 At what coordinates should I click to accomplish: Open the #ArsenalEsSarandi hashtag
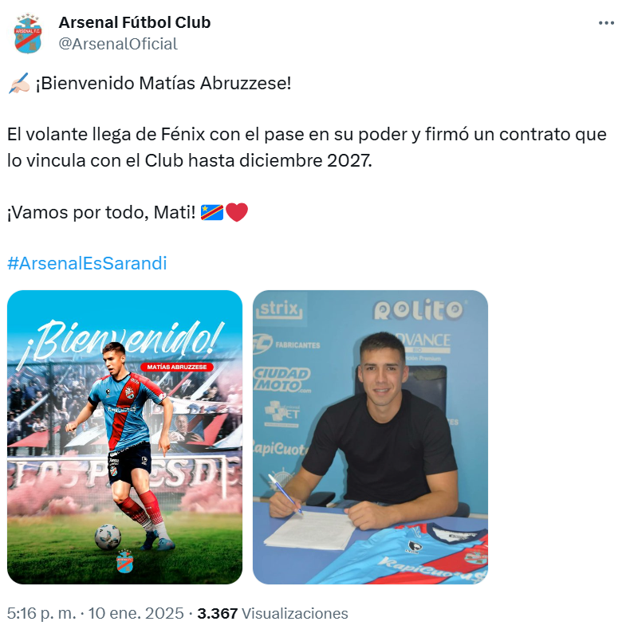pyautogui.click(x=87, y=263)
